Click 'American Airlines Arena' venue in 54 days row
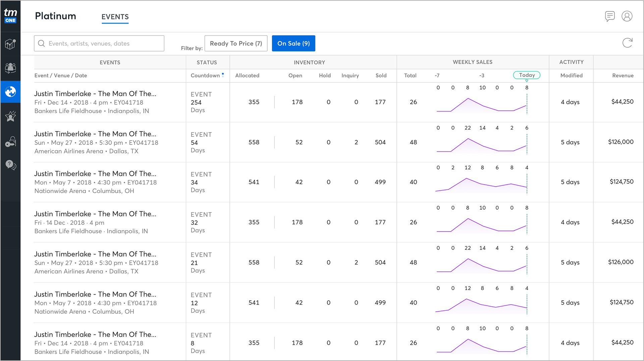Viewport: 644px width, 361px height. click(x=69, y=151)
